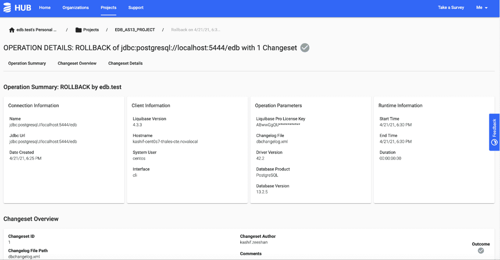Viewport: 500px width, 260px height.
Task: Click the home icon in breadcrumb
Action: 12,30
